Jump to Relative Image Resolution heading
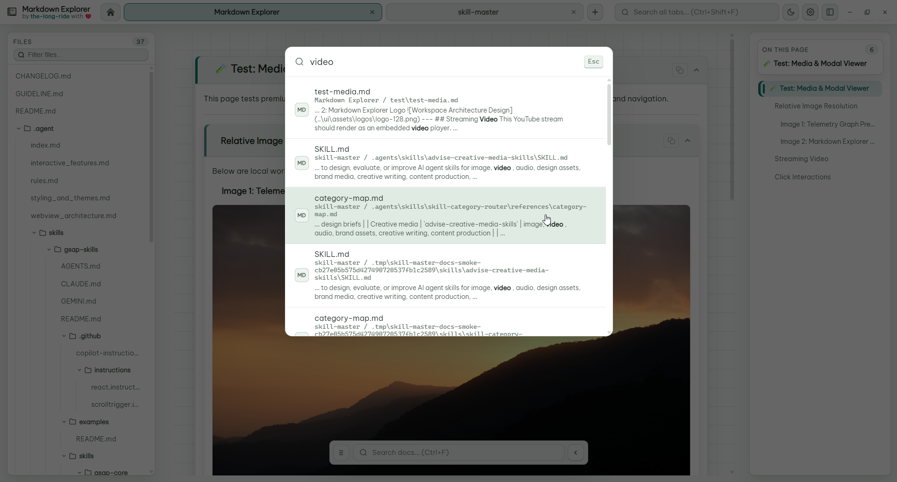Viewport: 897px width, 482px height. click(x=816, y=106)
